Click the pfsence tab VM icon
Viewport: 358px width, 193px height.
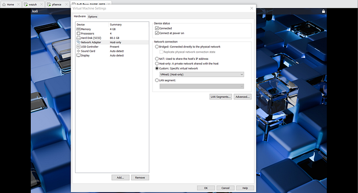click(x=49, y=4)
